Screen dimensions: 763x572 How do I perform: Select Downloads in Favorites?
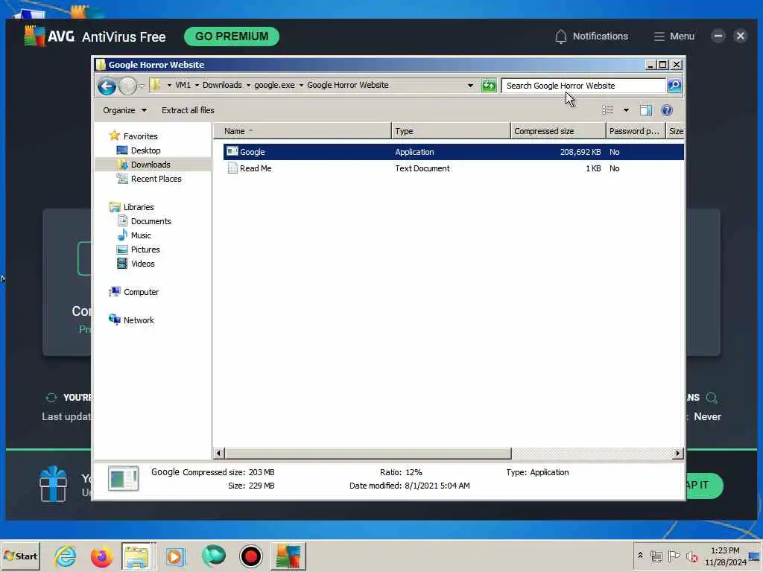(x=151, y=165)
